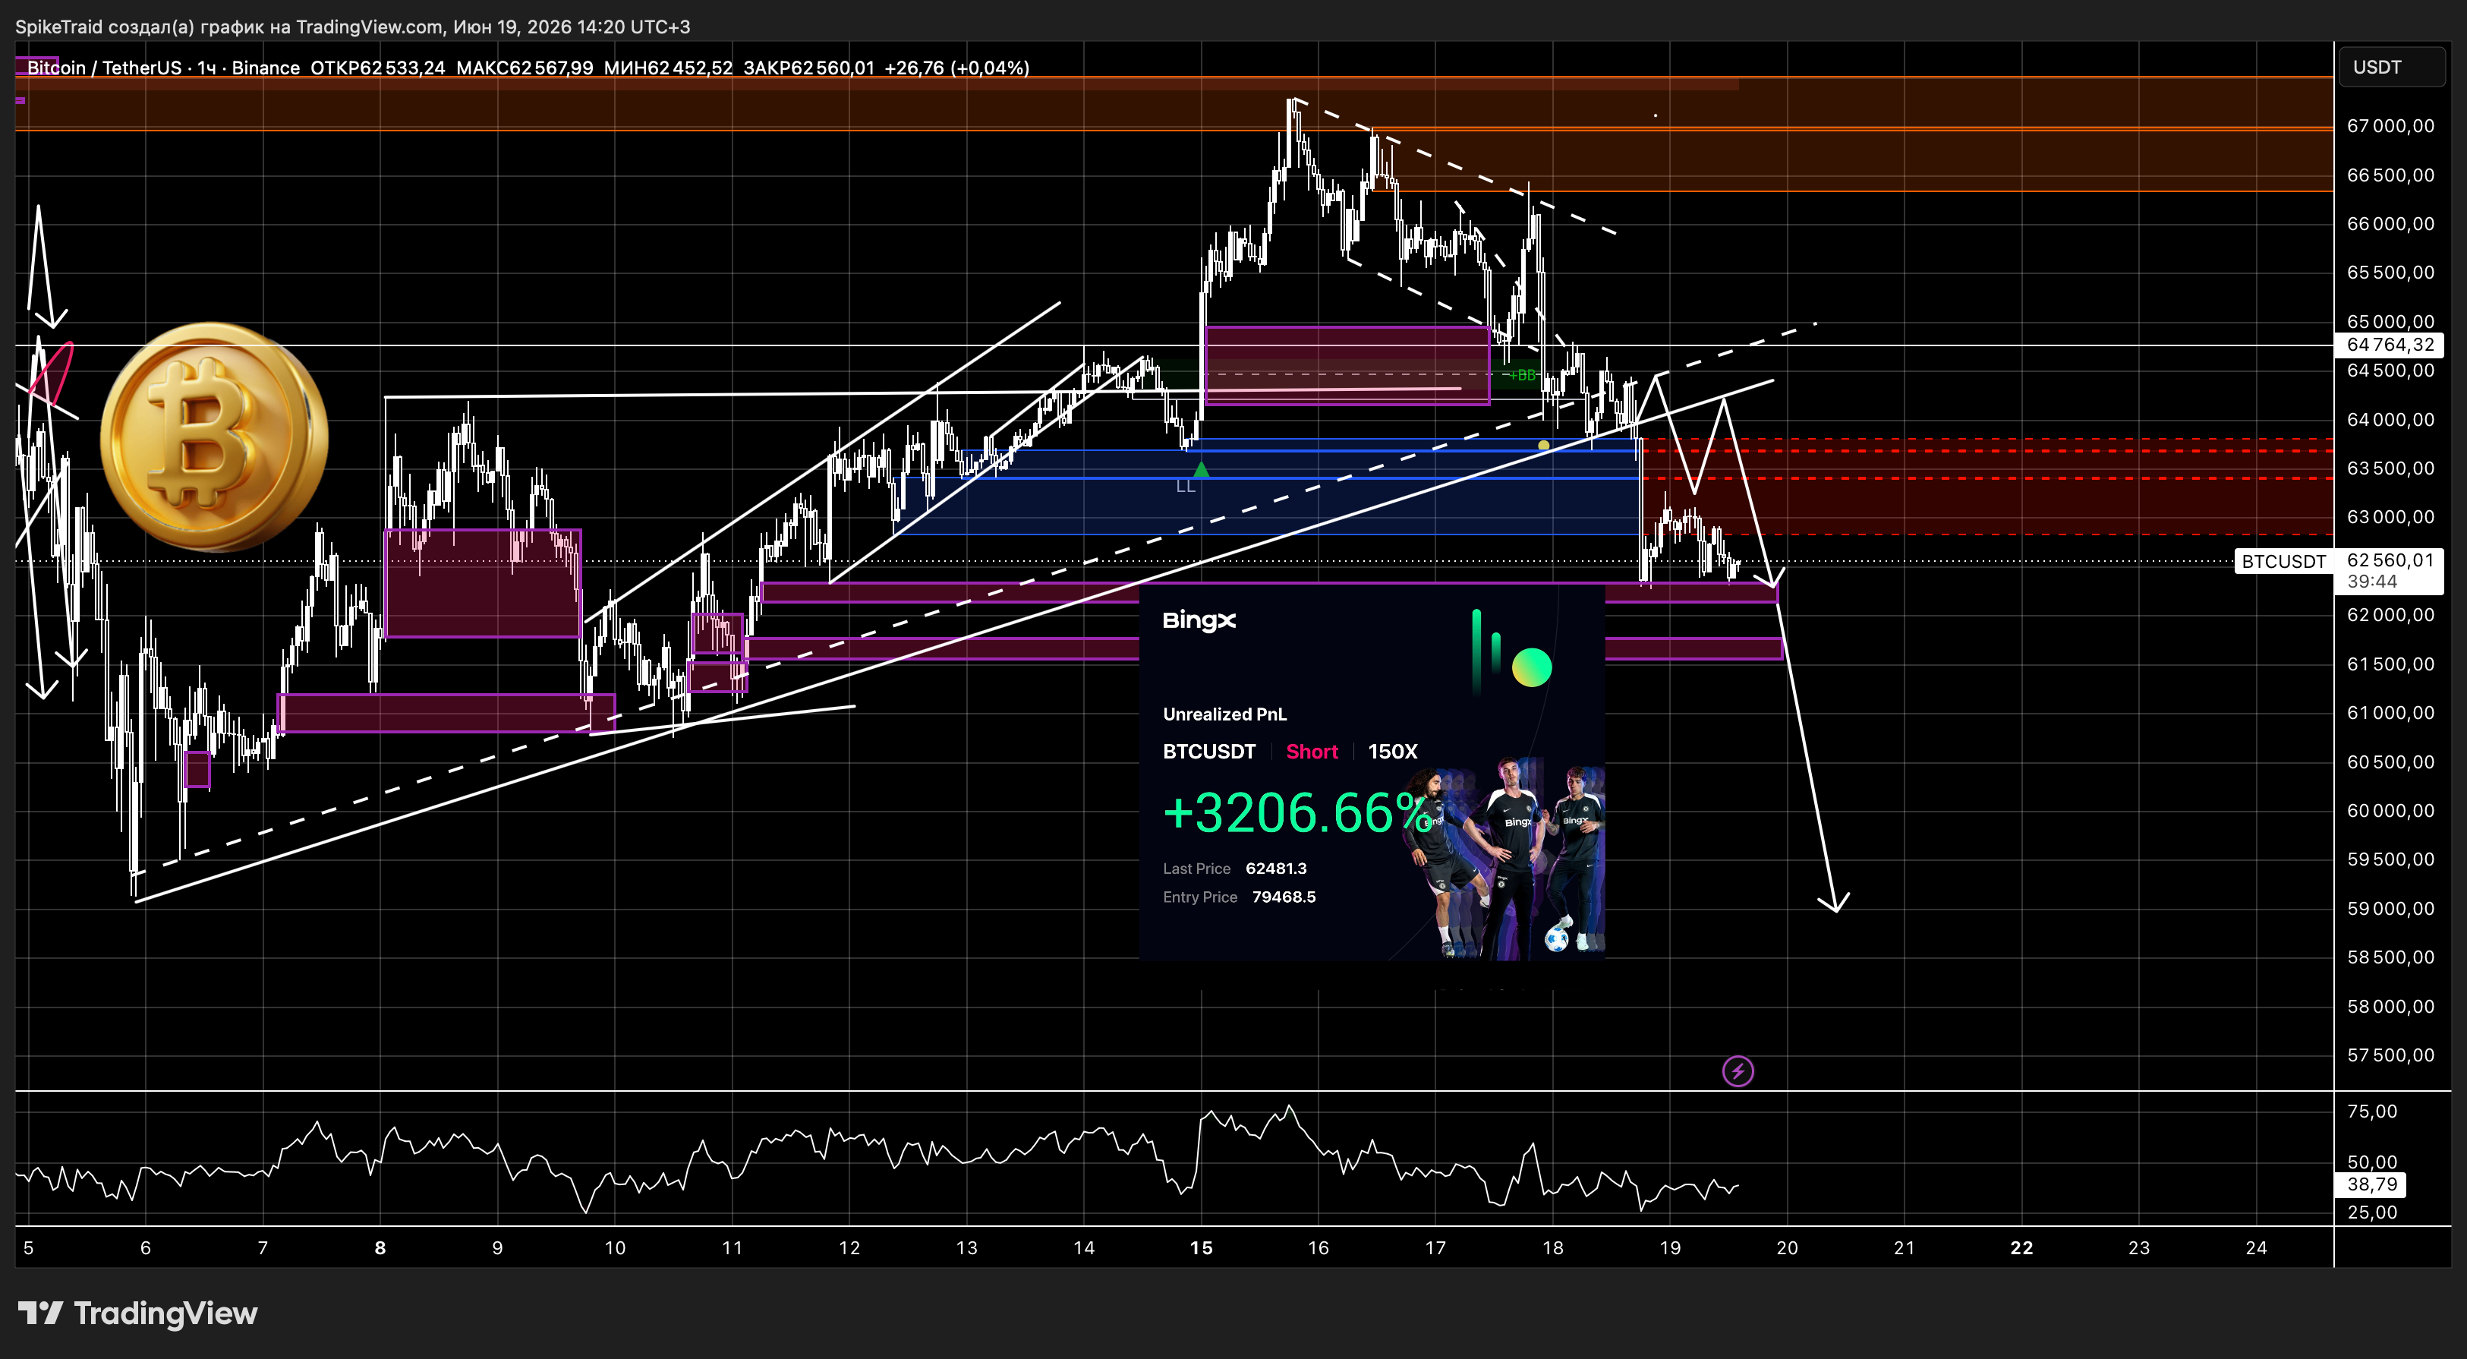Click the candle countdown timer '39:44'
2467x1359 pixels.
point(2371,582)
